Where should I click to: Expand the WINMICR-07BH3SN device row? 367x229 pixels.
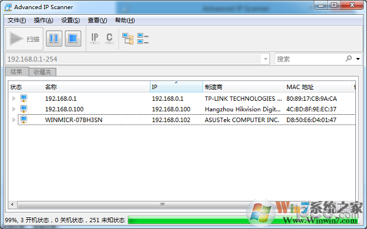13,120
